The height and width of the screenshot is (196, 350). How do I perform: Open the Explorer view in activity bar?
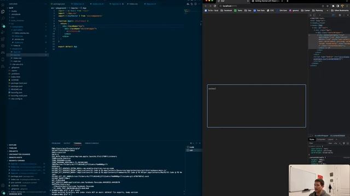pyautogui.click(x=3, y=11)
